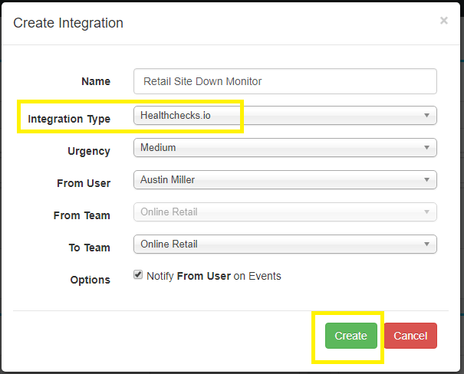Open the disabled From Team dropdown
Viewport: 464px width, 374px height.
click(285, 212)
